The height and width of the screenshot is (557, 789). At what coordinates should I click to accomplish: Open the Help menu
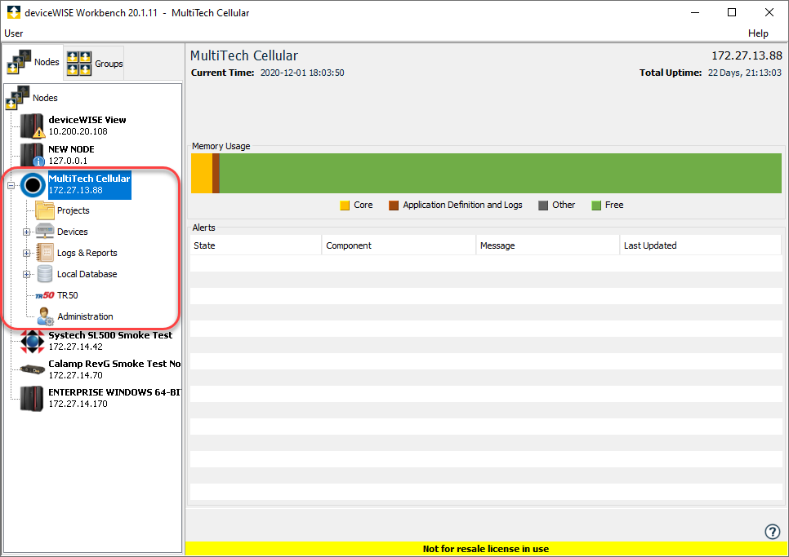coord(758,33)
